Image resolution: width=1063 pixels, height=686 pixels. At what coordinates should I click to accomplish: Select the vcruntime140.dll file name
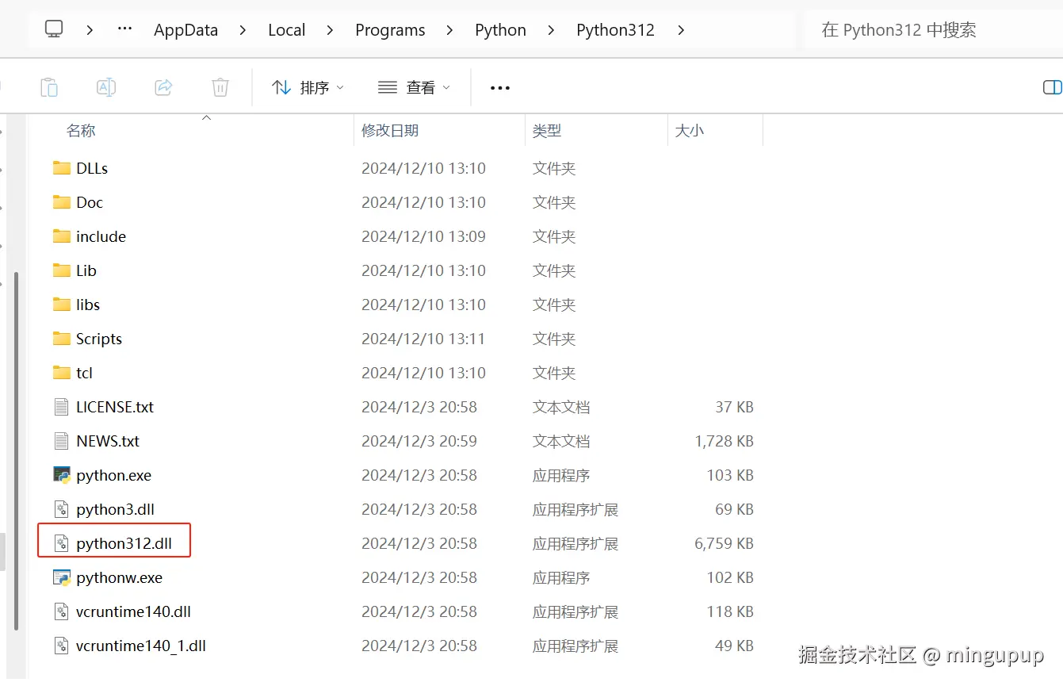[134, 611]
